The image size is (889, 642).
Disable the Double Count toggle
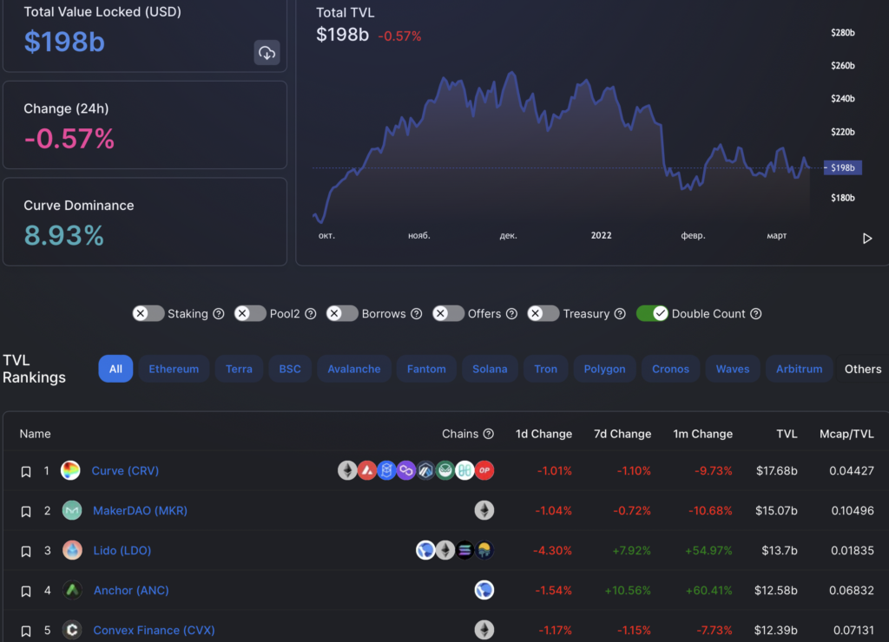(653, 313)
